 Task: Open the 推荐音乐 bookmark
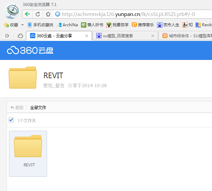143,25
